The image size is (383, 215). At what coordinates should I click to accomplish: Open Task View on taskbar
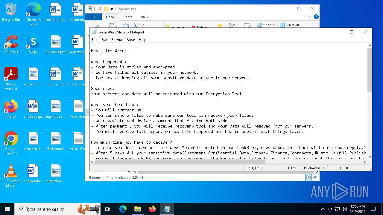click(x=108, y=209)
